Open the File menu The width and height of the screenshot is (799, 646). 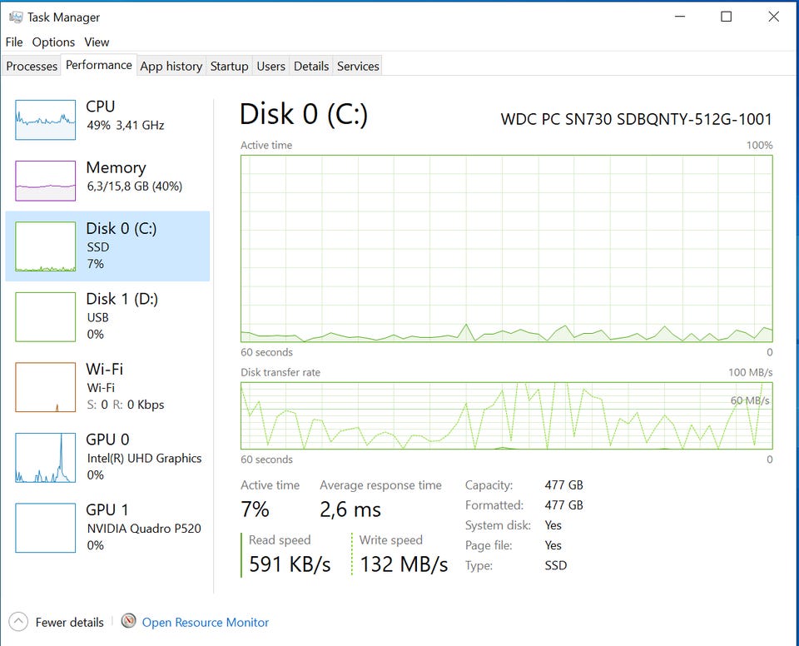click(x=14, y=42)
